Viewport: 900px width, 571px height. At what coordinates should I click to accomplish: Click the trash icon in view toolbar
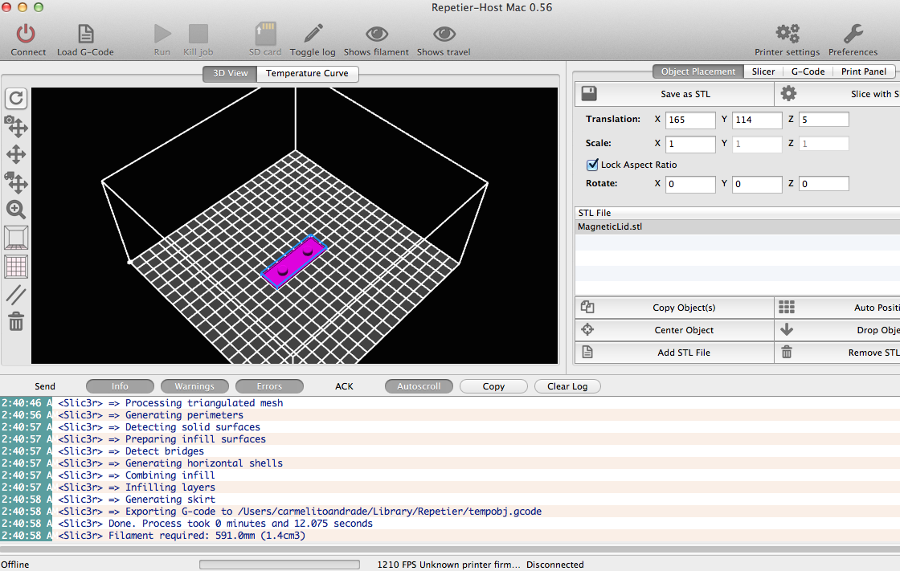pyautogui.click(x=16, y=321)
